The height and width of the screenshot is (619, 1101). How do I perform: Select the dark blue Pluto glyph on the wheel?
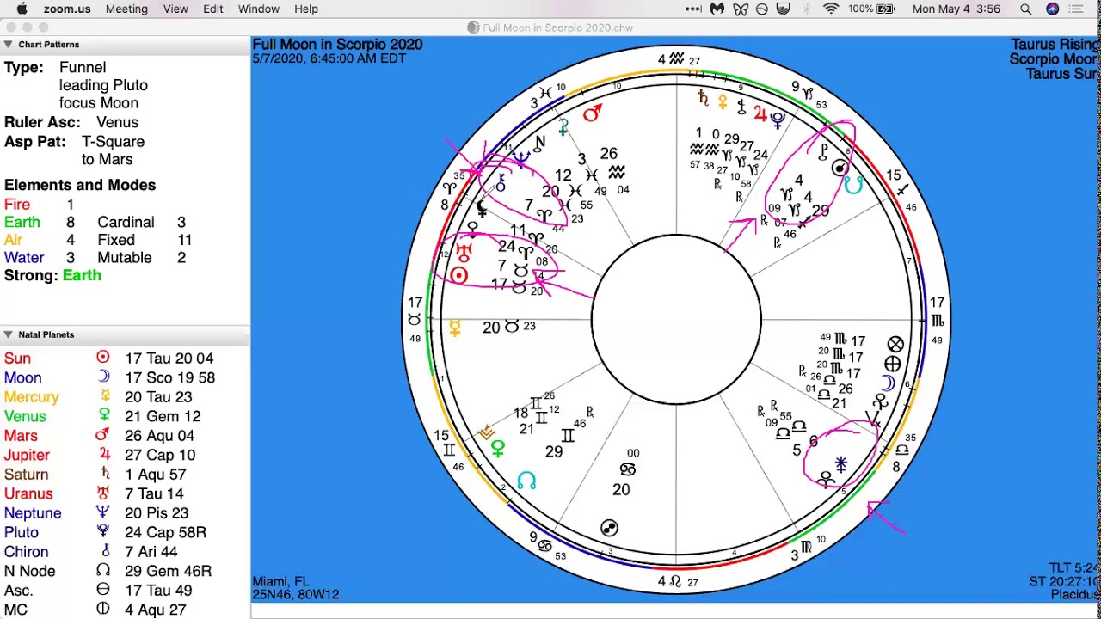[778, 120]
